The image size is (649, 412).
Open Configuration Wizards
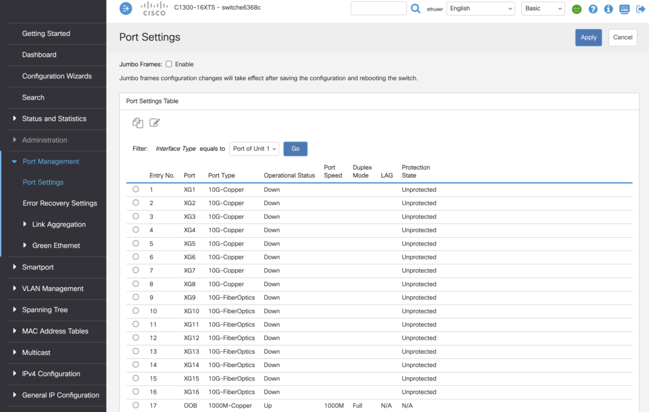click(57, 76)
